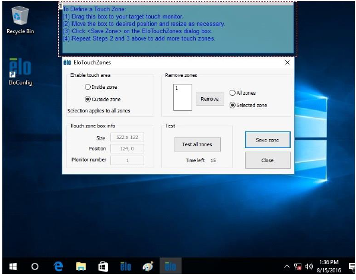Click the Position field showing 124, 0
Screen dimensions: 356x280
pyautogui.click(x=127, y=149)
